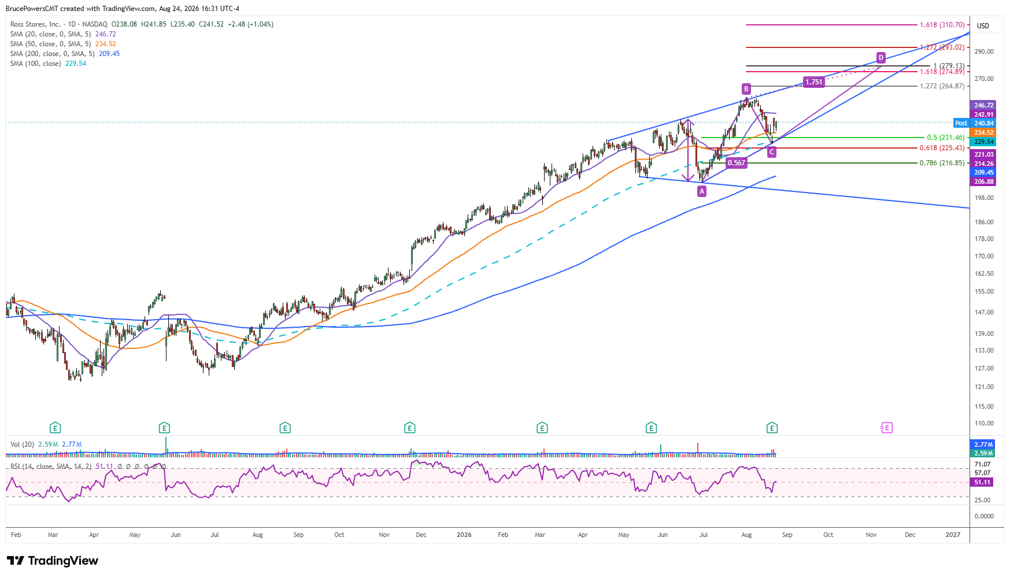Click the 206.88 price axis tag

coord(983,181)
